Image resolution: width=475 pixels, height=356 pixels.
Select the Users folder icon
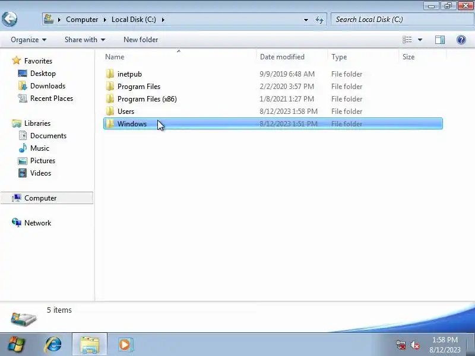point(110,111)
